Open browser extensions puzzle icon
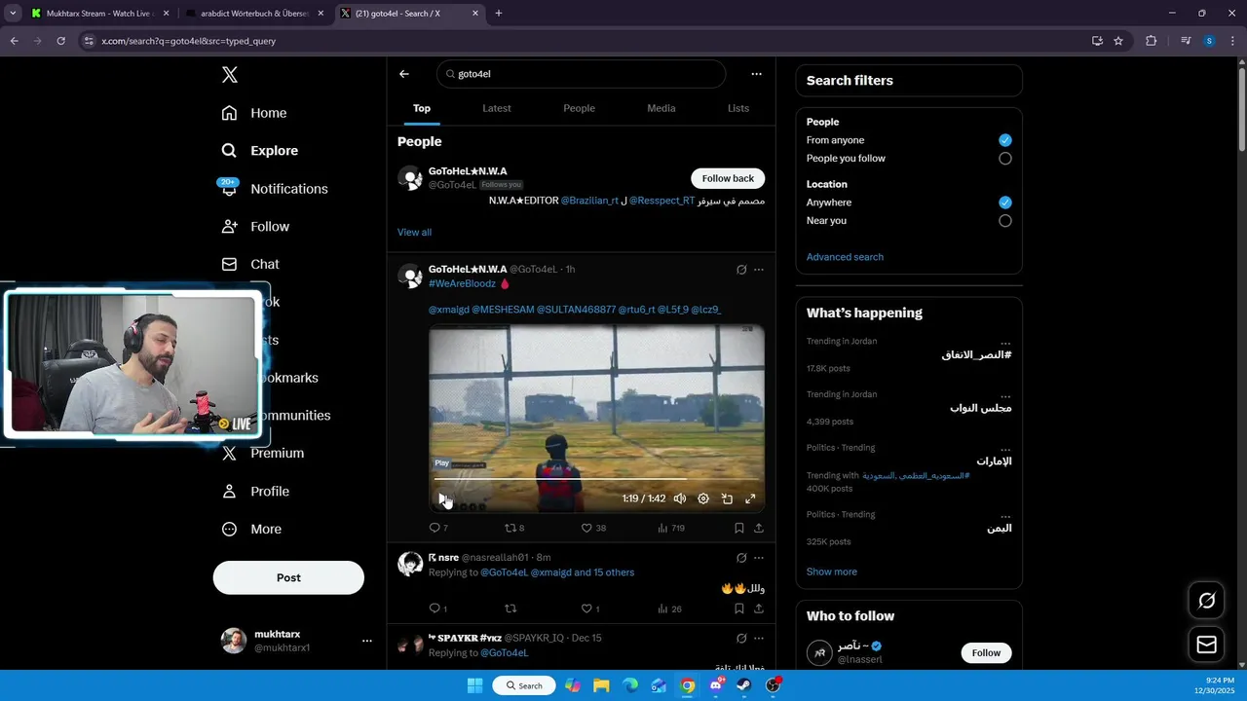 point(1152,41)
